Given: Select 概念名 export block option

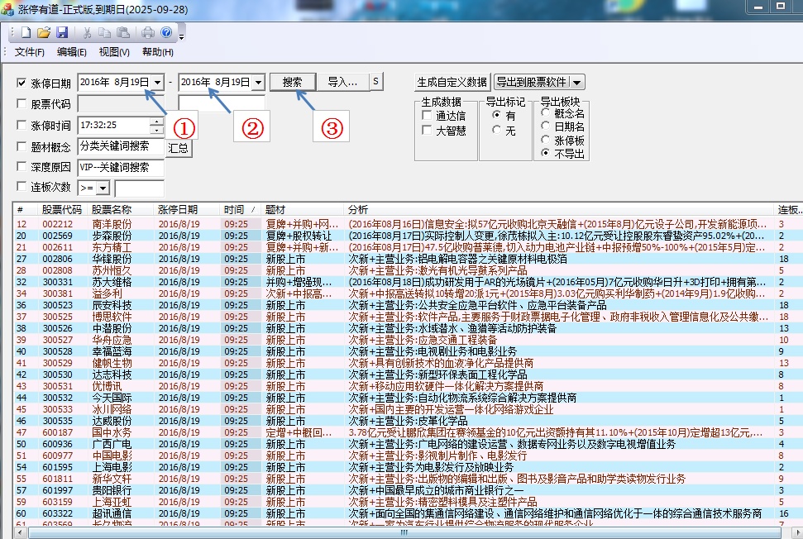Looking at the screenshot, I should click(x=546, y=112).
